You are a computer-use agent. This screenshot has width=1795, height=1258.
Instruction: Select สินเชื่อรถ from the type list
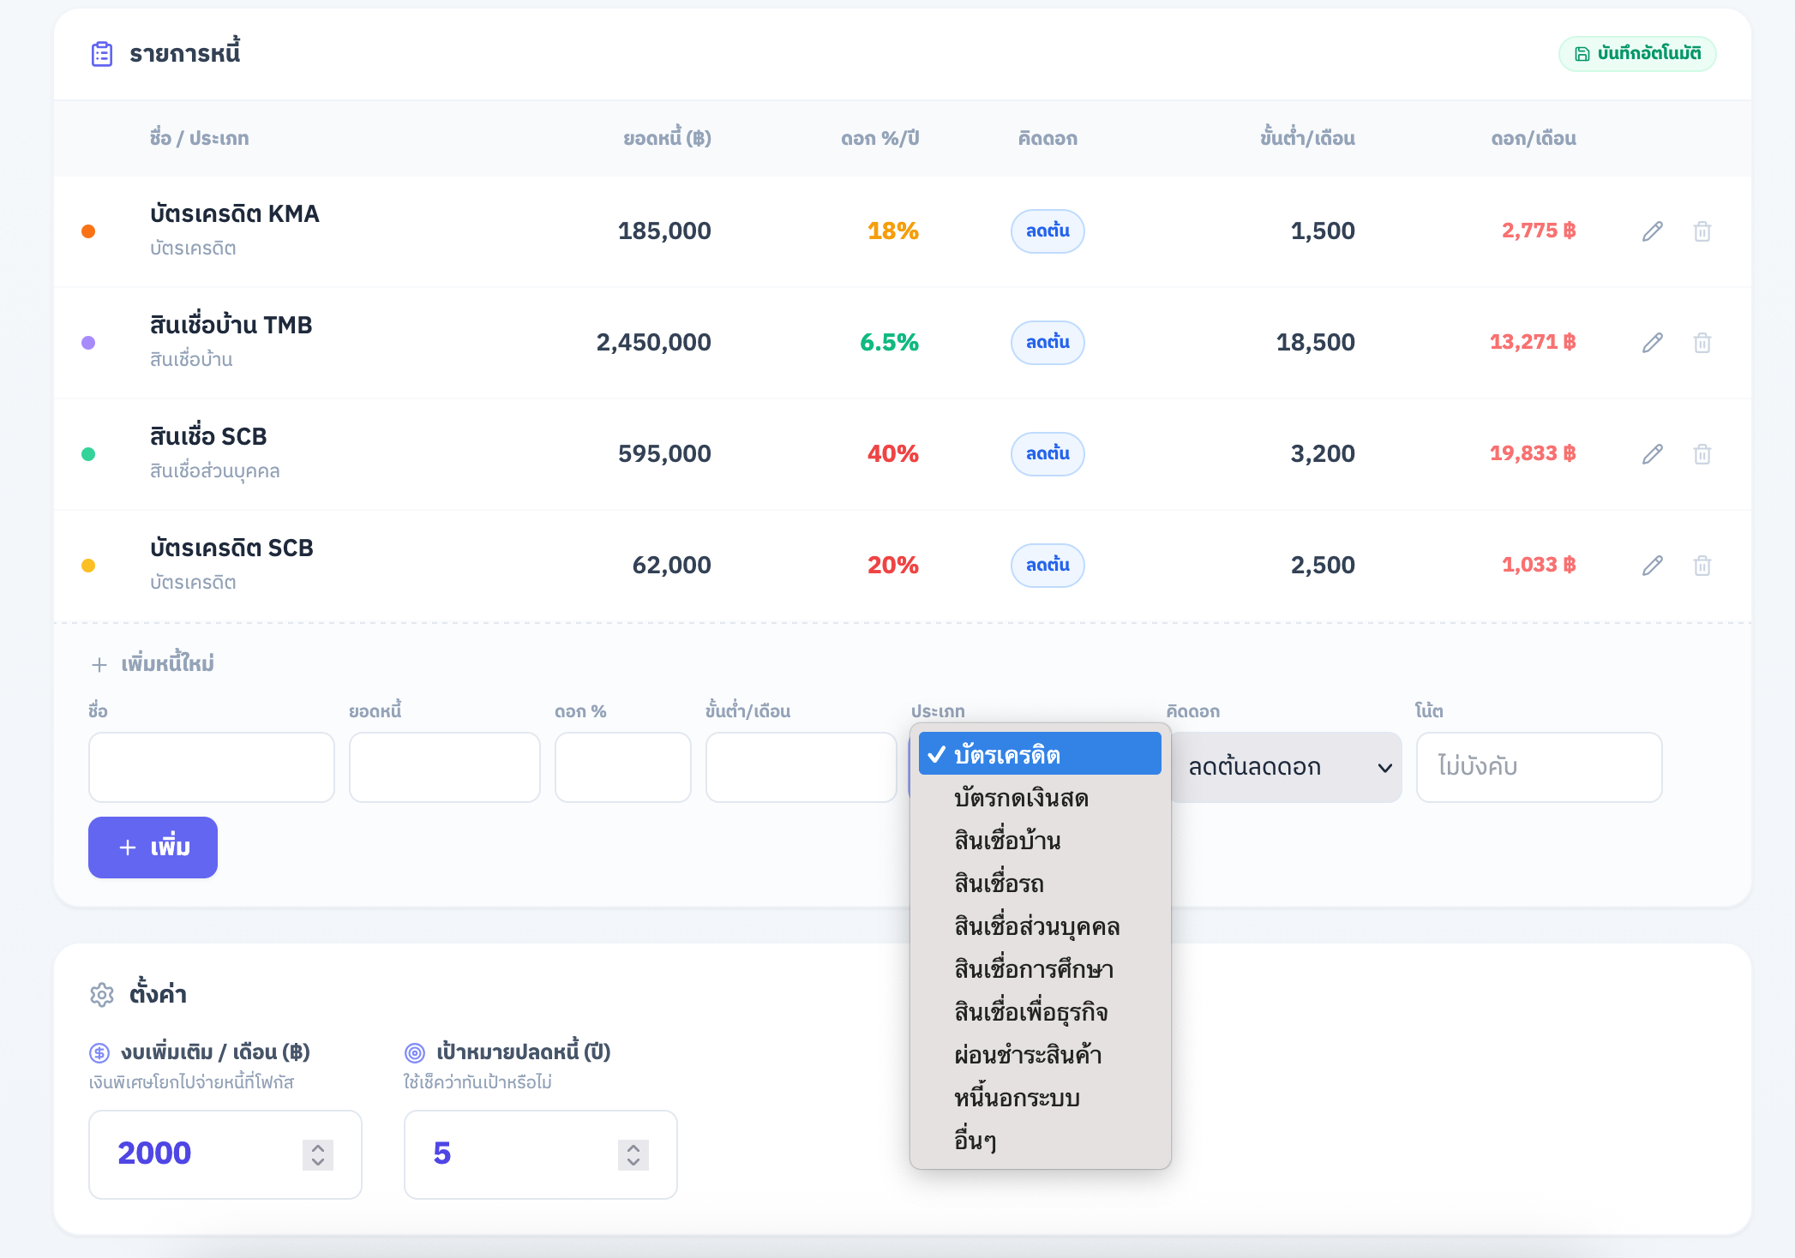point(999,884)
